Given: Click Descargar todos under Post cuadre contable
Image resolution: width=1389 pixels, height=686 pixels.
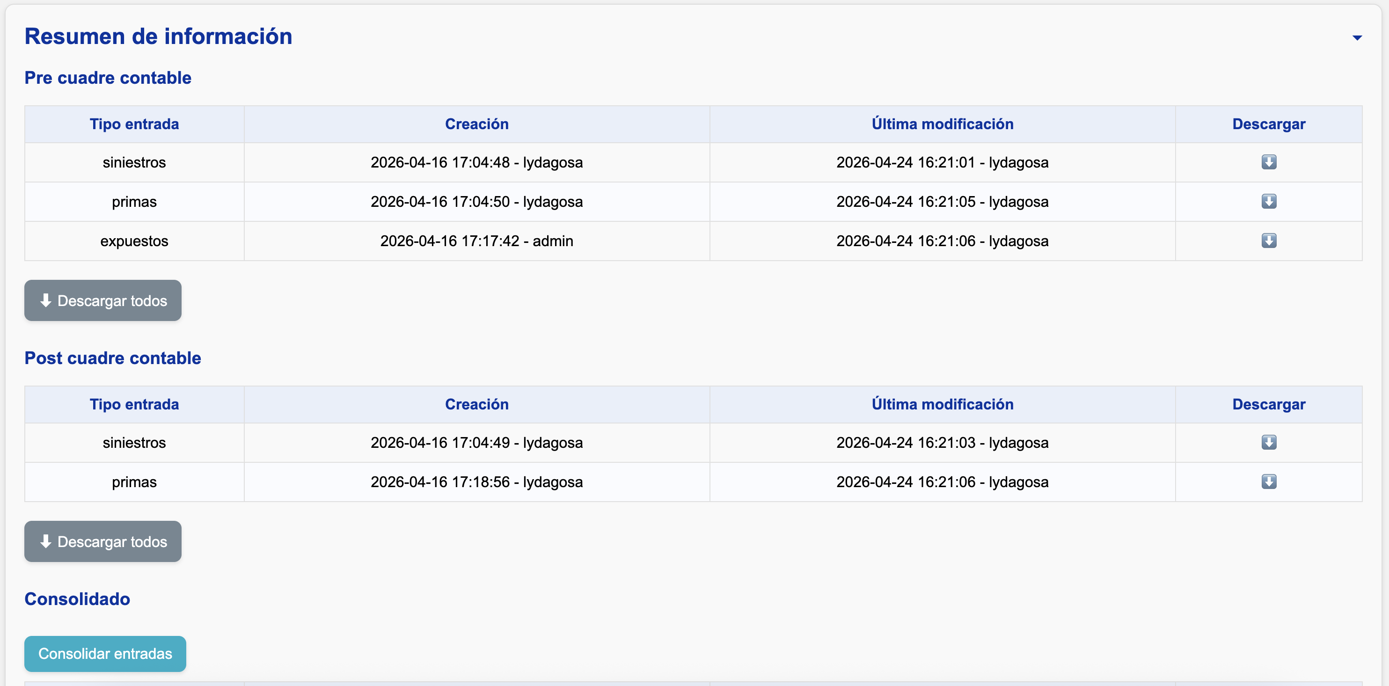Looking at the screenshot, I should (x=103, y=541).
